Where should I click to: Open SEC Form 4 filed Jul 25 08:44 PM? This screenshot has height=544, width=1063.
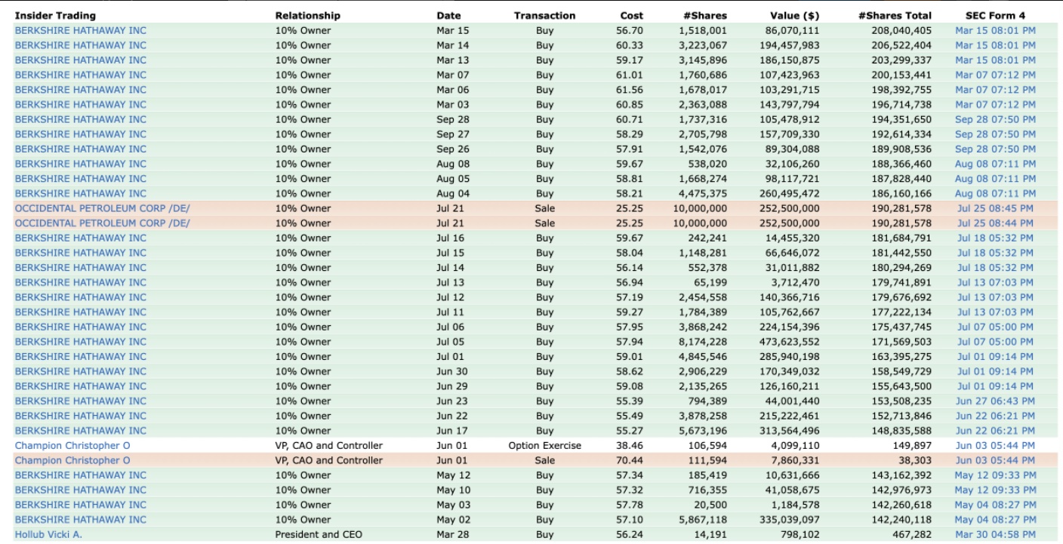click(996, 223)
